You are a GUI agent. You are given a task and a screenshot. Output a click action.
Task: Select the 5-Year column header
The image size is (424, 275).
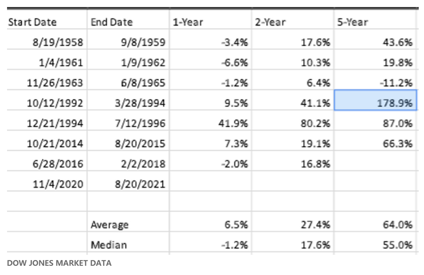[x=352, y=22]
